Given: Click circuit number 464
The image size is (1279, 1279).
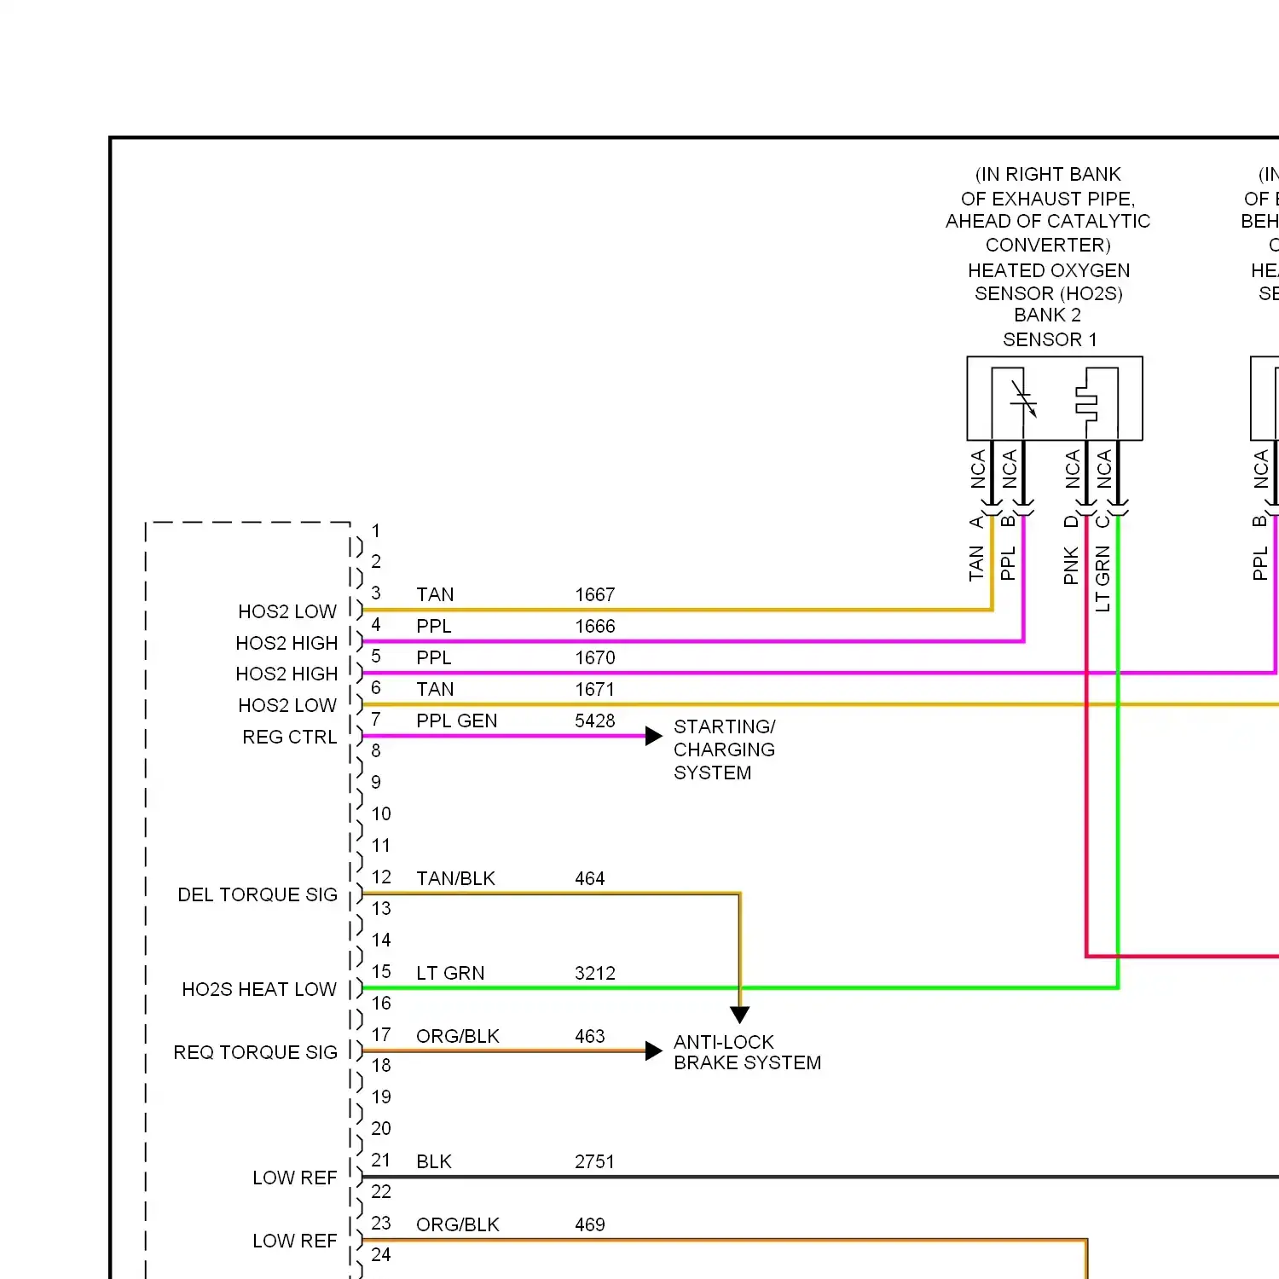Looking at the screenshot, I should tap(589, 878).
